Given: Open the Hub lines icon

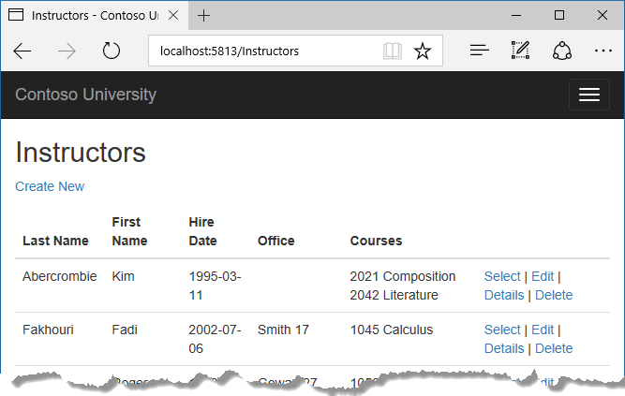Looking at the screenshot, I should click(480, 51).
